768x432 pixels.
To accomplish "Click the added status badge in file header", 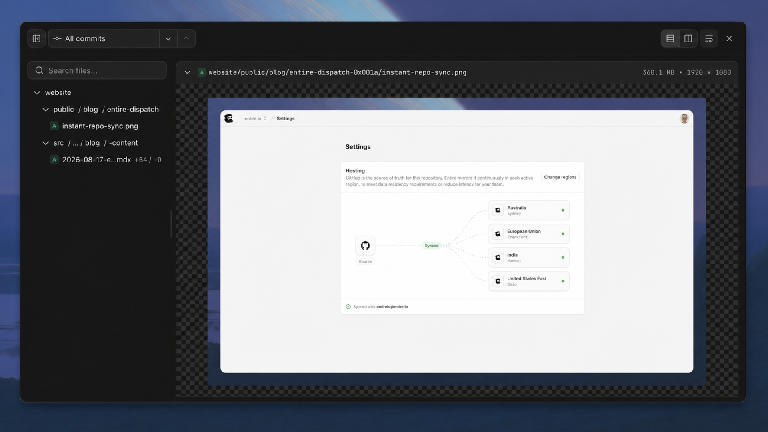I will coord(202,72).
